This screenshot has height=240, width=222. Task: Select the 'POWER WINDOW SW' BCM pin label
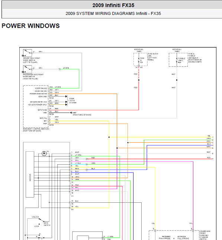38,94
